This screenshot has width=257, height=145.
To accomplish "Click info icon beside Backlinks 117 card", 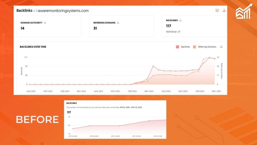I will [x=180, y=21].
